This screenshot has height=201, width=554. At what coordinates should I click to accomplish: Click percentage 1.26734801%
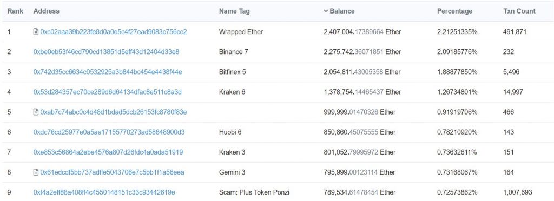pos(458,92)
